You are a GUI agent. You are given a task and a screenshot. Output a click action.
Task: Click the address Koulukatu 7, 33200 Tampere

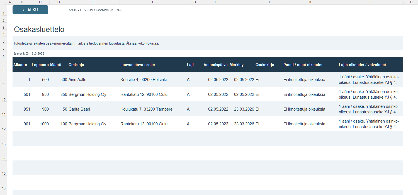tap(146, 109)
